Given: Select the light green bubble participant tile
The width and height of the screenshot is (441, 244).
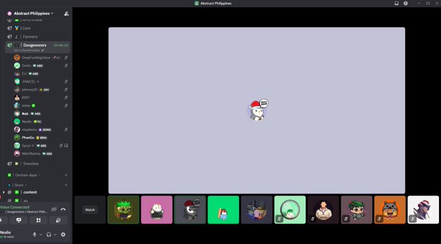Looking at the screenshot, I should (x=290, y=210).
